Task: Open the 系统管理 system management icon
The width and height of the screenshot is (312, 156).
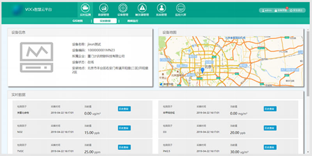Action: 161,9
